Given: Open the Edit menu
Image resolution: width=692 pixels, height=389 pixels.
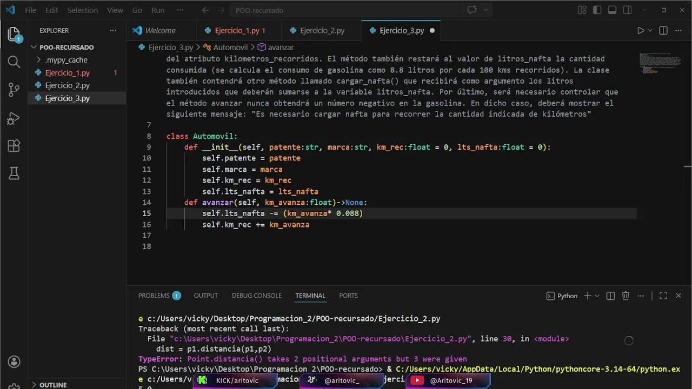Looking at the screenshot, I should [x=52, y=10].
